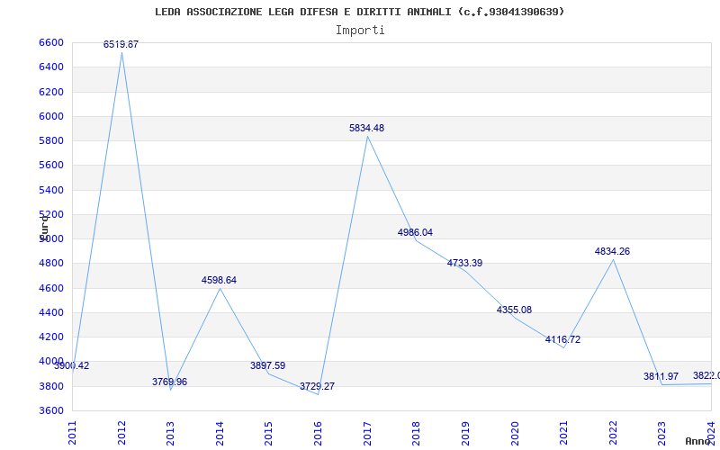Select the 3900.42 data label for 2011
This screenshot has width=720, height=450.
(72, 366)
